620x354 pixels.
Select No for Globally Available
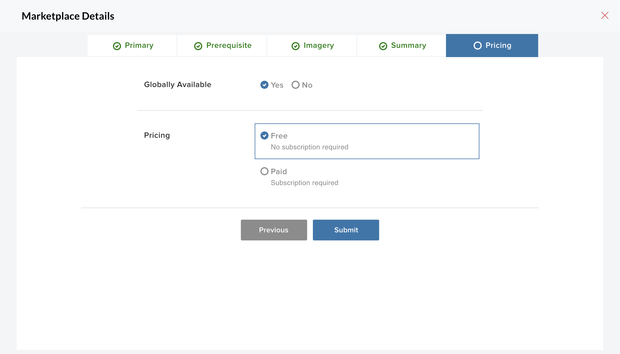[x=296, y=85]
